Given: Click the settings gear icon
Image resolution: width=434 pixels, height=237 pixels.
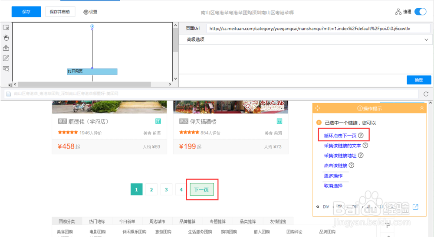Looking at the screenshot, I should (86, 12).
